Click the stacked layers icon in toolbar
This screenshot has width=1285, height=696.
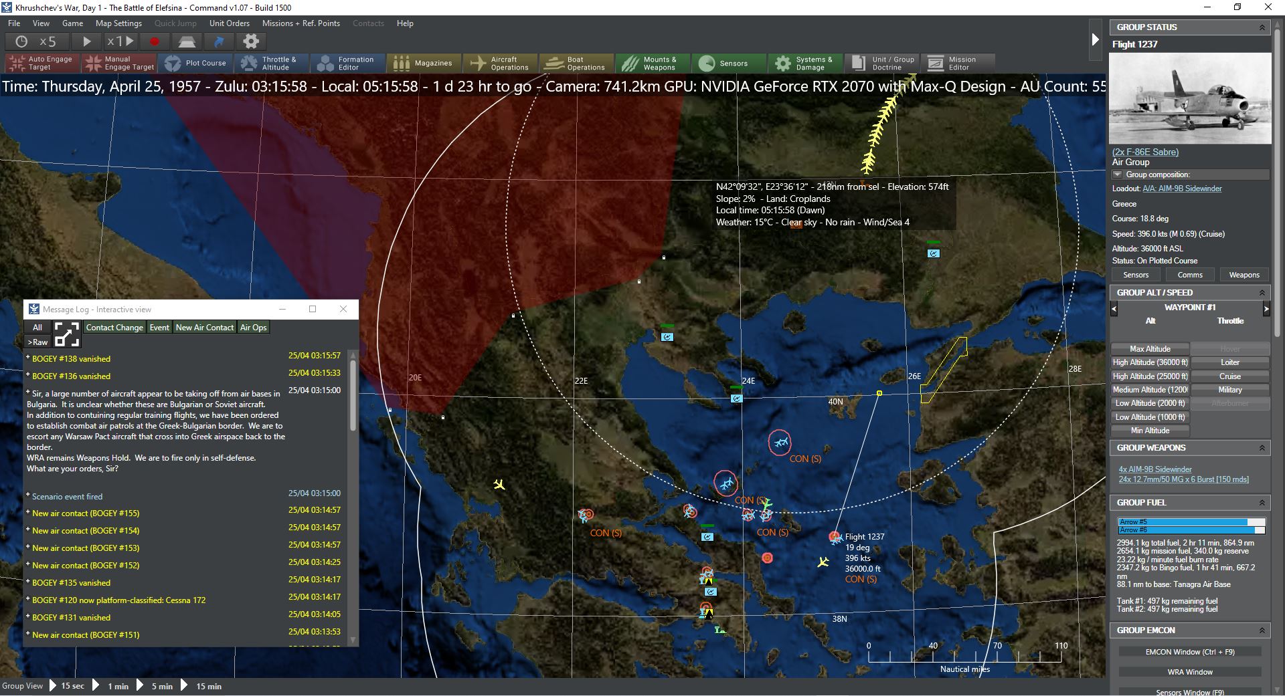point(187,41)
